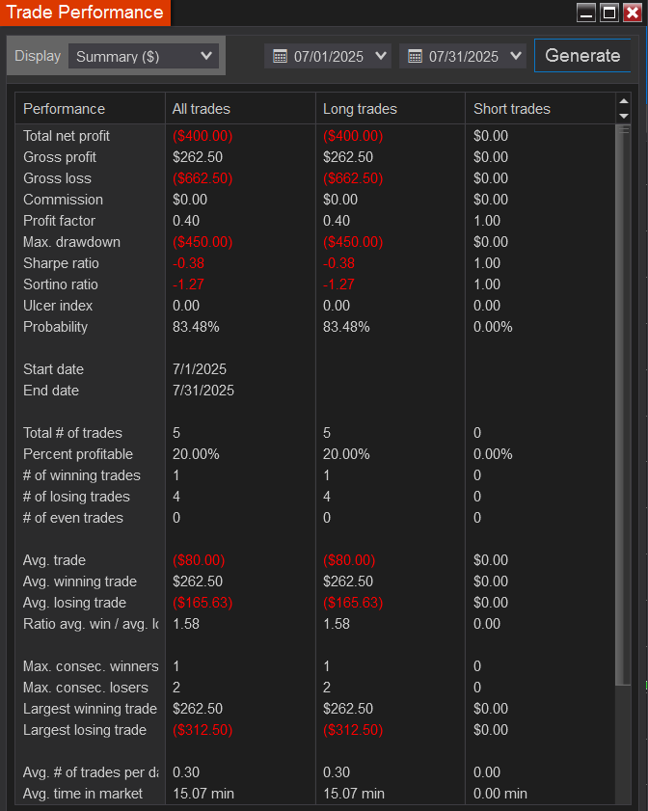648x811 pixels.
Task: Click the 07/01/2025 start date field
Action: pyautogui.click(x=329, y=57)
